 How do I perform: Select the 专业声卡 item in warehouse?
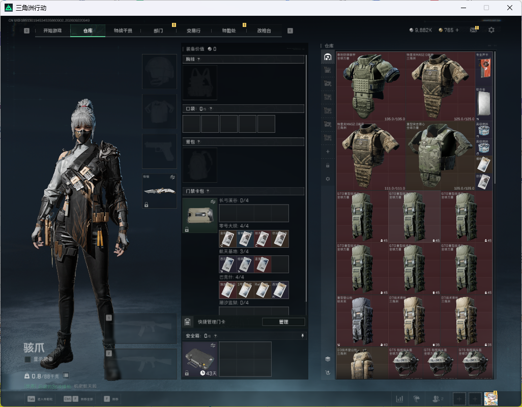(x=484, y=69)
